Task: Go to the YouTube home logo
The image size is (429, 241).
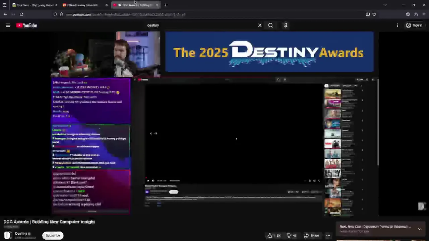Action: (26, 25)
